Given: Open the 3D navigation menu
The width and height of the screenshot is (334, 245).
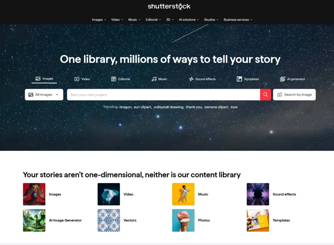Looking at the screenshot, I should tap(170, 20).
